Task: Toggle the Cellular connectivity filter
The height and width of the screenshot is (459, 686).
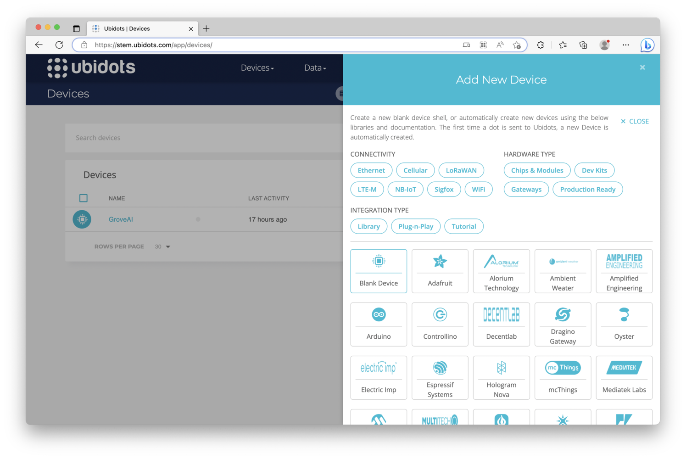Action: [x=415, y=170]
